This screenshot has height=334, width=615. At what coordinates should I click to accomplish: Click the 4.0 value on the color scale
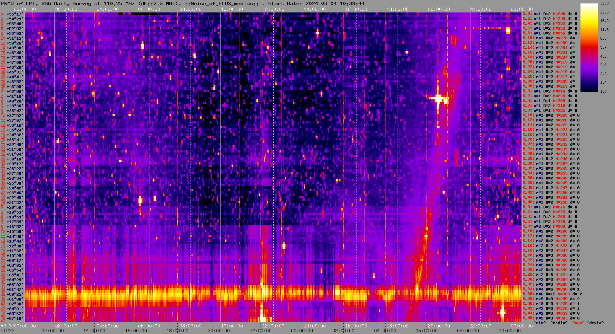pyautogui.click(x=603, y=56)
